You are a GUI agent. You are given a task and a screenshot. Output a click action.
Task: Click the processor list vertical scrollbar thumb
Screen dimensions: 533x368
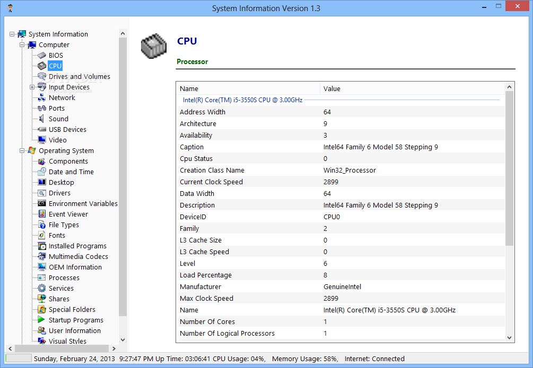[509, 168]
